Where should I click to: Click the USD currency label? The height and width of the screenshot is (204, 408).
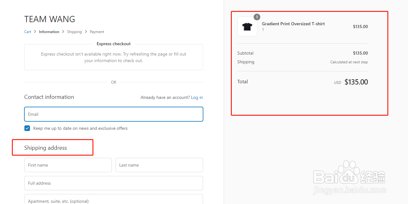click(338, 83)
